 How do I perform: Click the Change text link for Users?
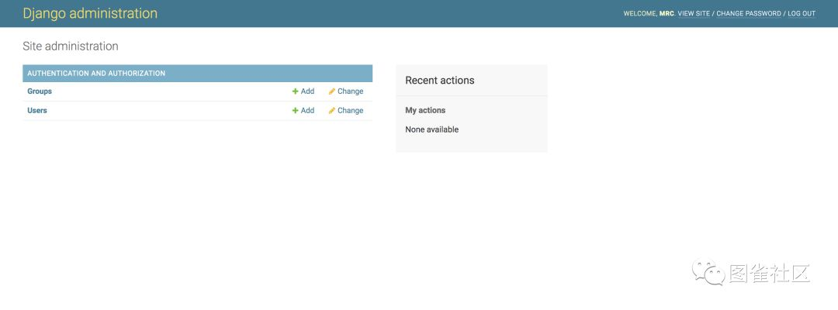point(351,111)
